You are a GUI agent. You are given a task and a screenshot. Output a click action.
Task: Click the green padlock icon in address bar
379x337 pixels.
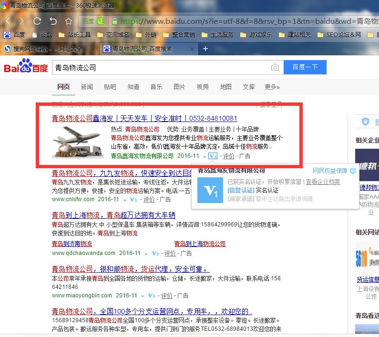(x=114, y=21)
